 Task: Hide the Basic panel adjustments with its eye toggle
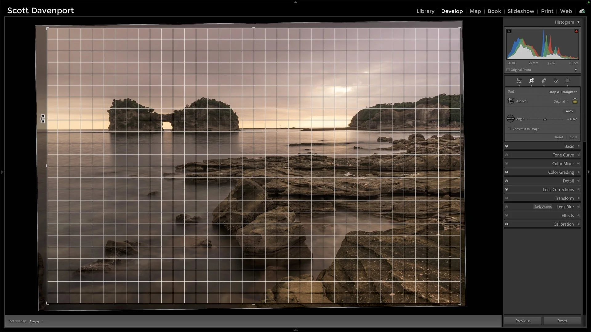click(506, 146)
